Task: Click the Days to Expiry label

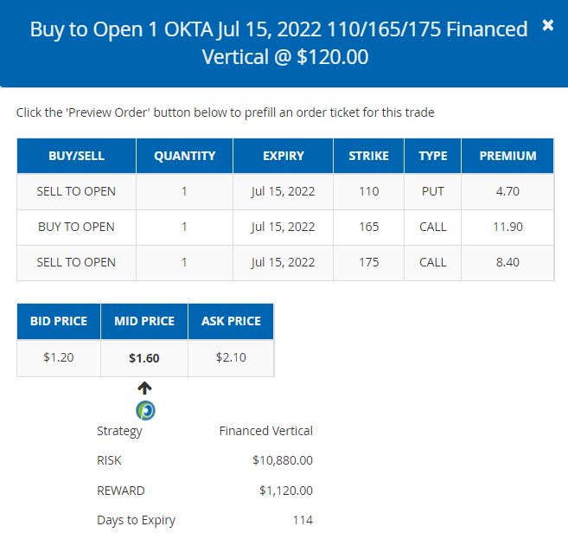Action: click(137, 521)
